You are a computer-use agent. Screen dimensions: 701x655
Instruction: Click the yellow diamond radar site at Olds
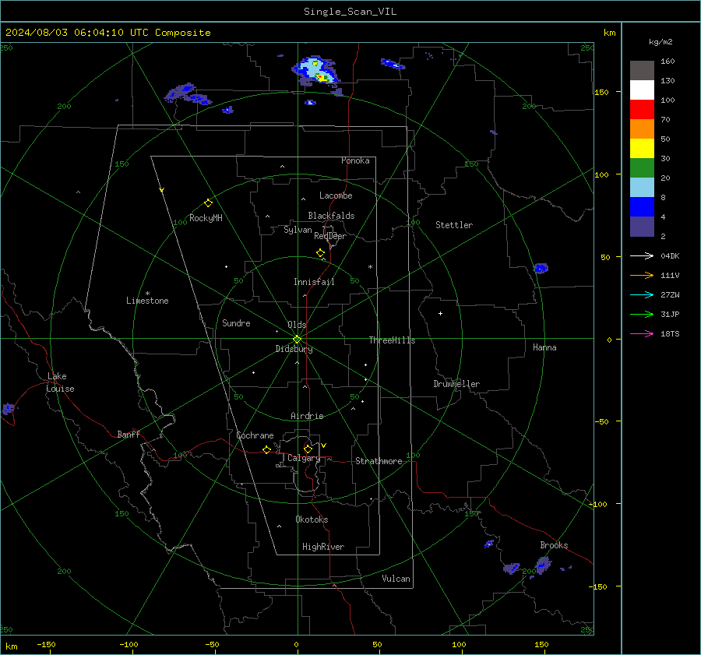[x=297, y=340]
